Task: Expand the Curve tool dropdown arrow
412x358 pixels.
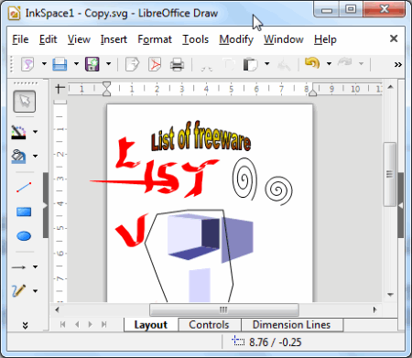Action: click(36, 291)
